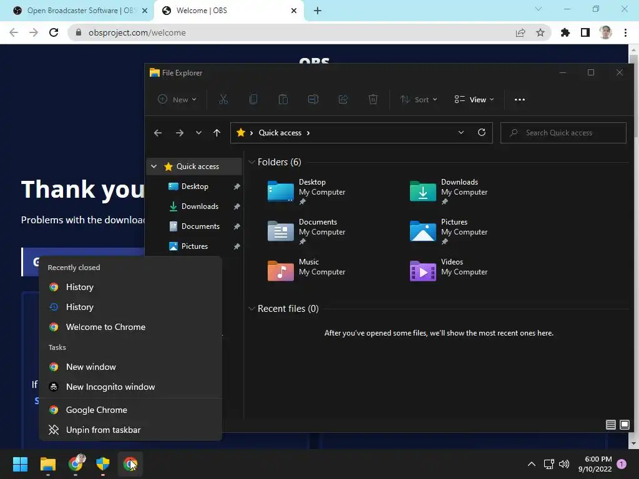Unpin Documents from Quick access sidebar
This screenshot has height=479, width=639.
tap(237, 226)
